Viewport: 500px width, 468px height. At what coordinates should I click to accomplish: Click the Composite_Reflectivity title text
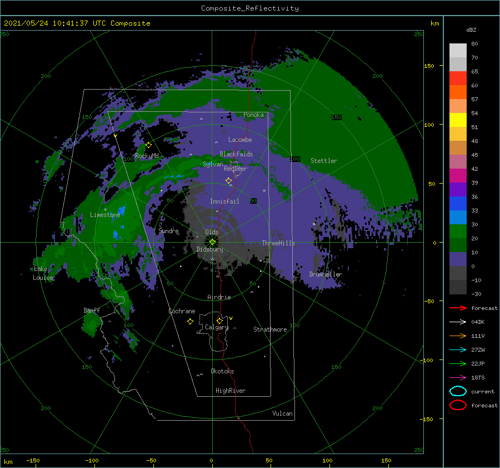pos(249,8)
